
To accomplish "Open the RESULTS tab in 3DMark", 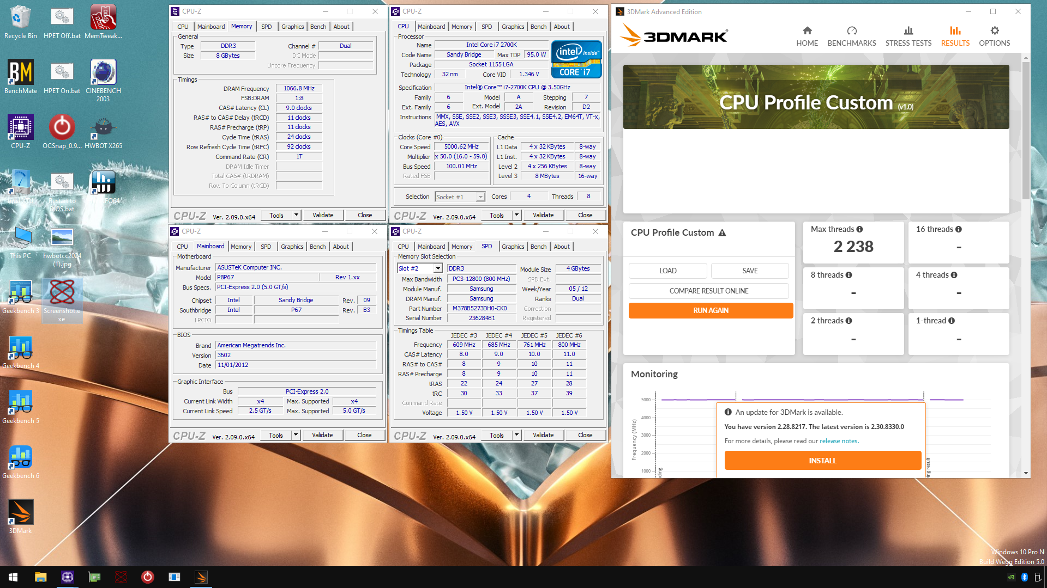I will pyautogui.click(x=955, y=36).
